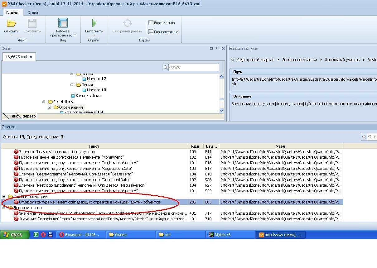
Task: Sort errors by the Текст column header
Action: pyautogui.click(x=94, y=146)
